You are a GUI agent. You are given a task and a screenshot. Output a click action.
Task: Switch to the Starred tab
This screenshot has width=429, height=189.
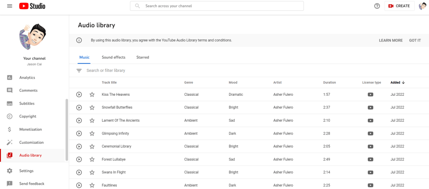[142, 57]
